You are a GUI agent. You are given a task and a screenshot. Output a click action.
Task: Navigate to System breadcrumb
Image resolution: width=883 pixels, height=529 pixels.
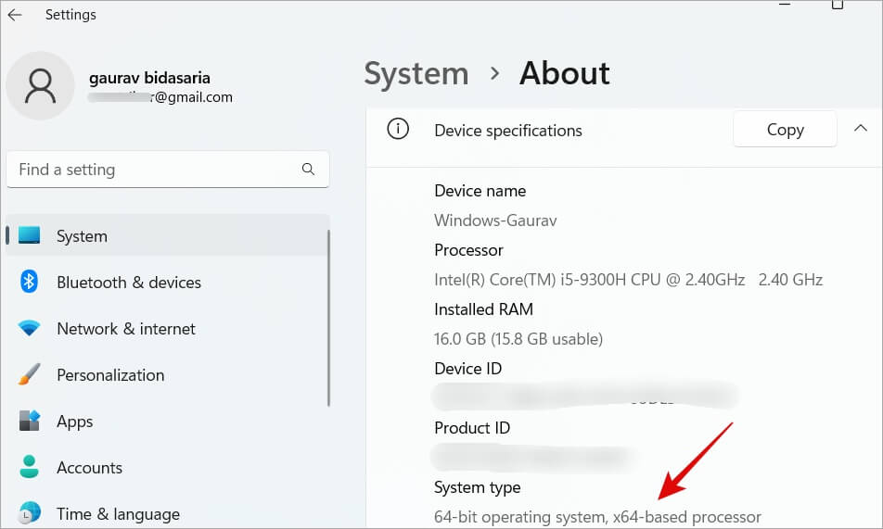[x=416, y=74]
